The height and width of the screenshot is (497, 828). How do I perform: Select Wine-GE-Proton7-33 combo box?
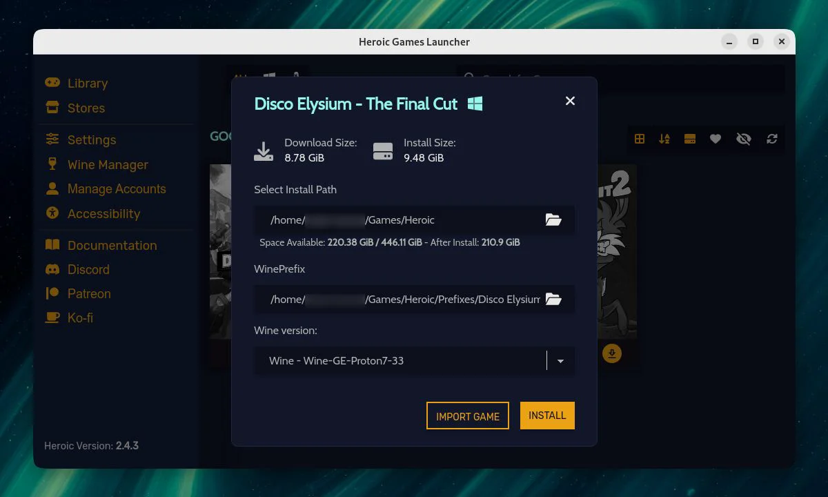click(414, 361)
